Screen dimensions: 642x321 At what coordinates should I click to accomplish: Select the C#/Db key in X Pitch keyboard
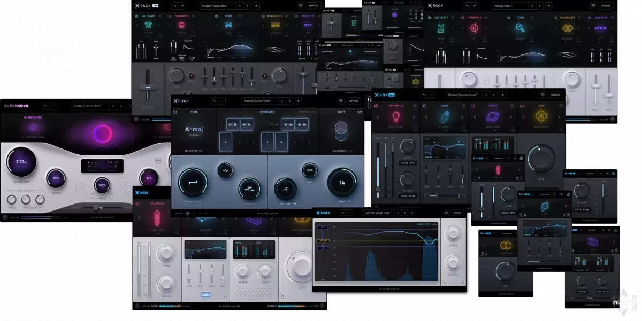coord(232,124)
